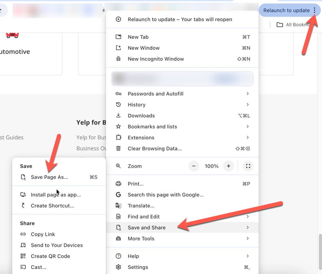Viewport: 322px width, 274px height.
Task: Click the three-dot browser menu icon
Action: [315, 10]
